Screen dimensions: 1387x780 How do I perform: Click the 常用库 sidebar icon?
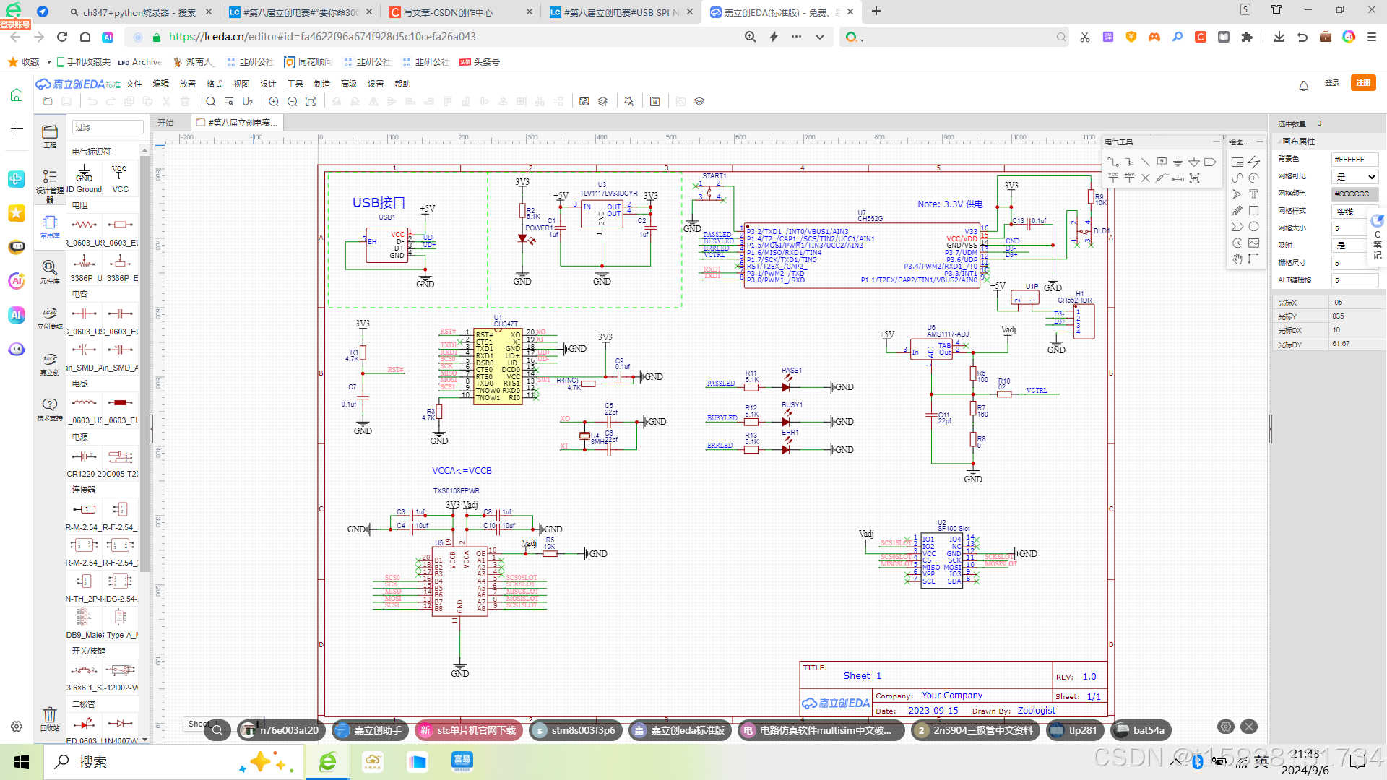pos(49,226)
